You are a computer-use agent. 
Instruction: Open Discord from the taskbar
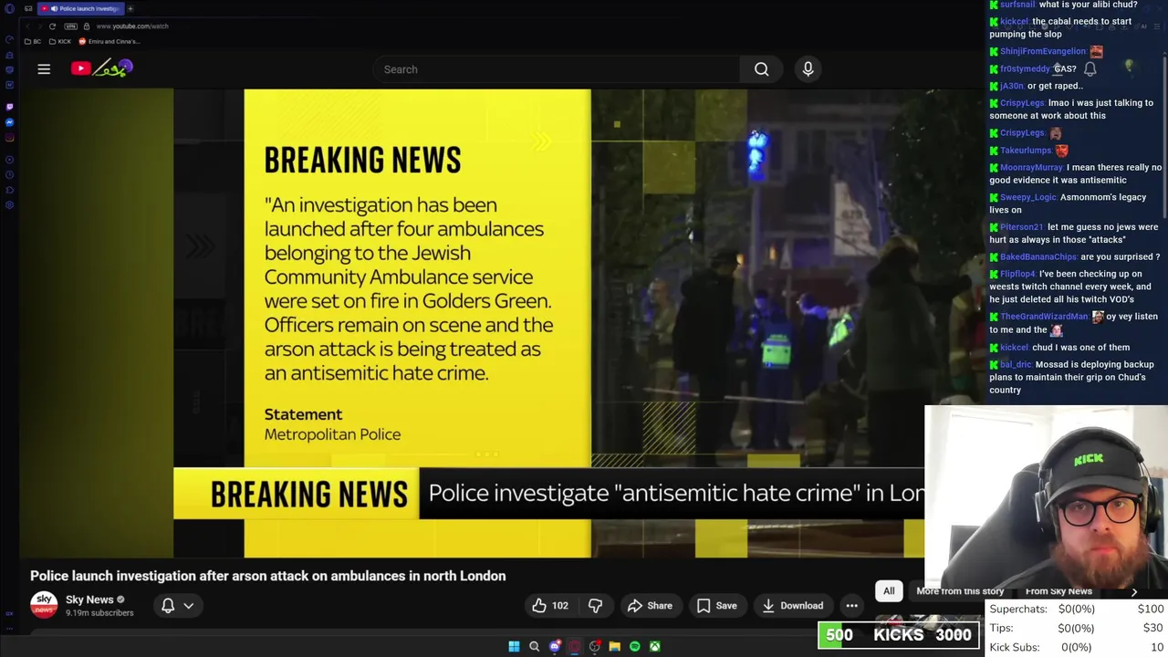(554, 646)
